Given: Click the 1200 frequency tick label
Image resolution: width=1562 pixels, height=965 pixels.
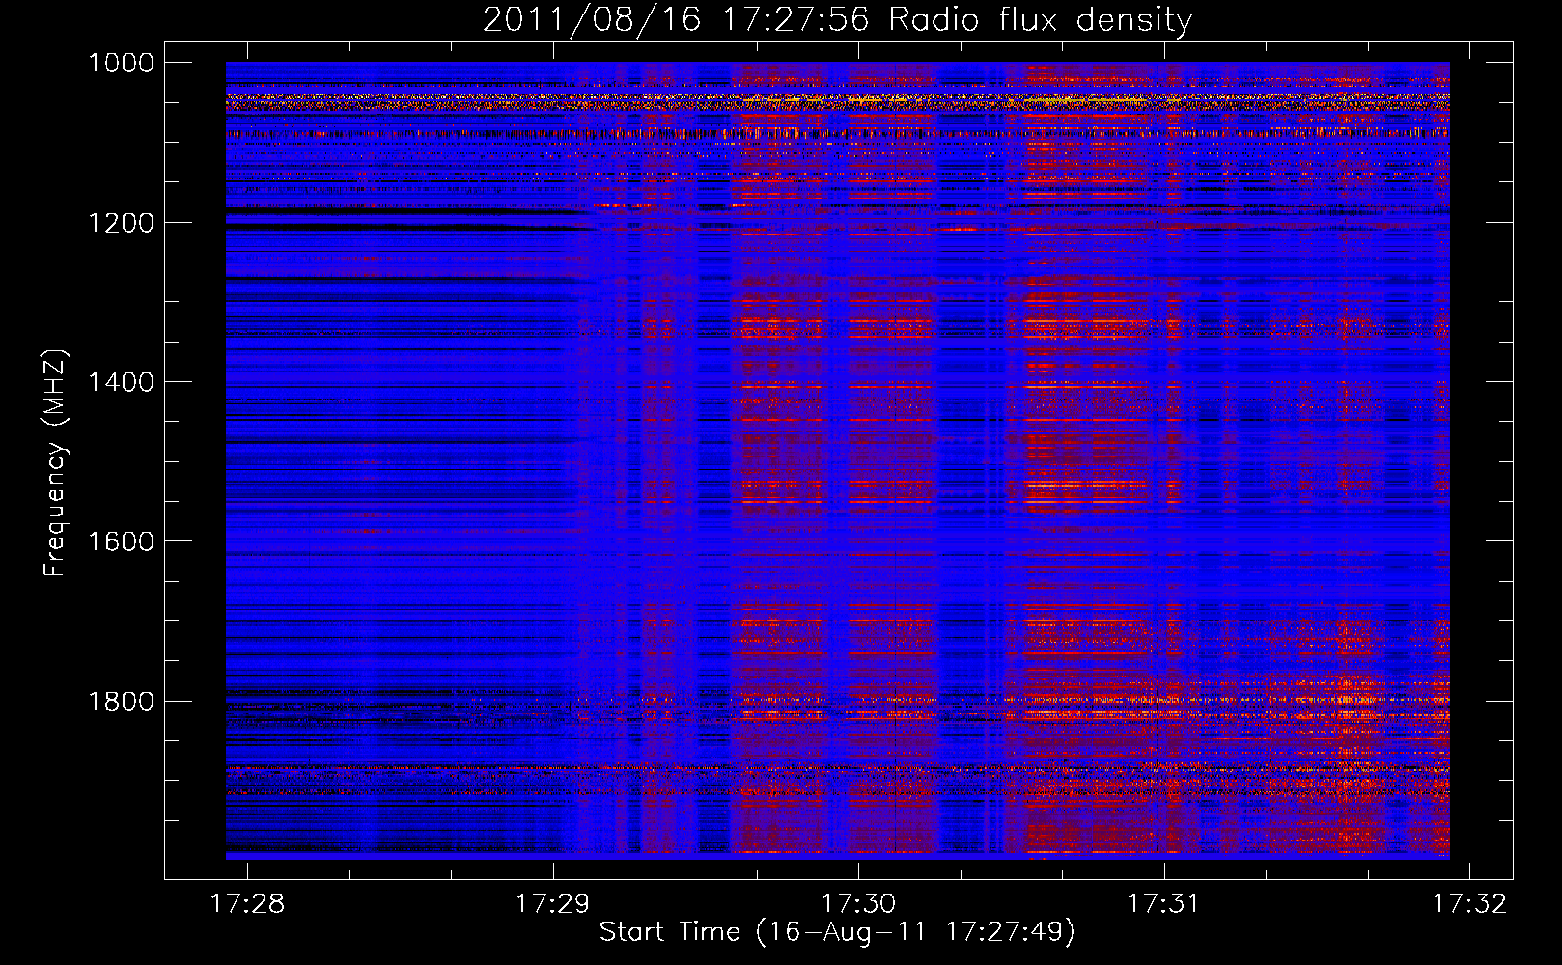Looking at the screenshot, I should (x=121, y=223).
